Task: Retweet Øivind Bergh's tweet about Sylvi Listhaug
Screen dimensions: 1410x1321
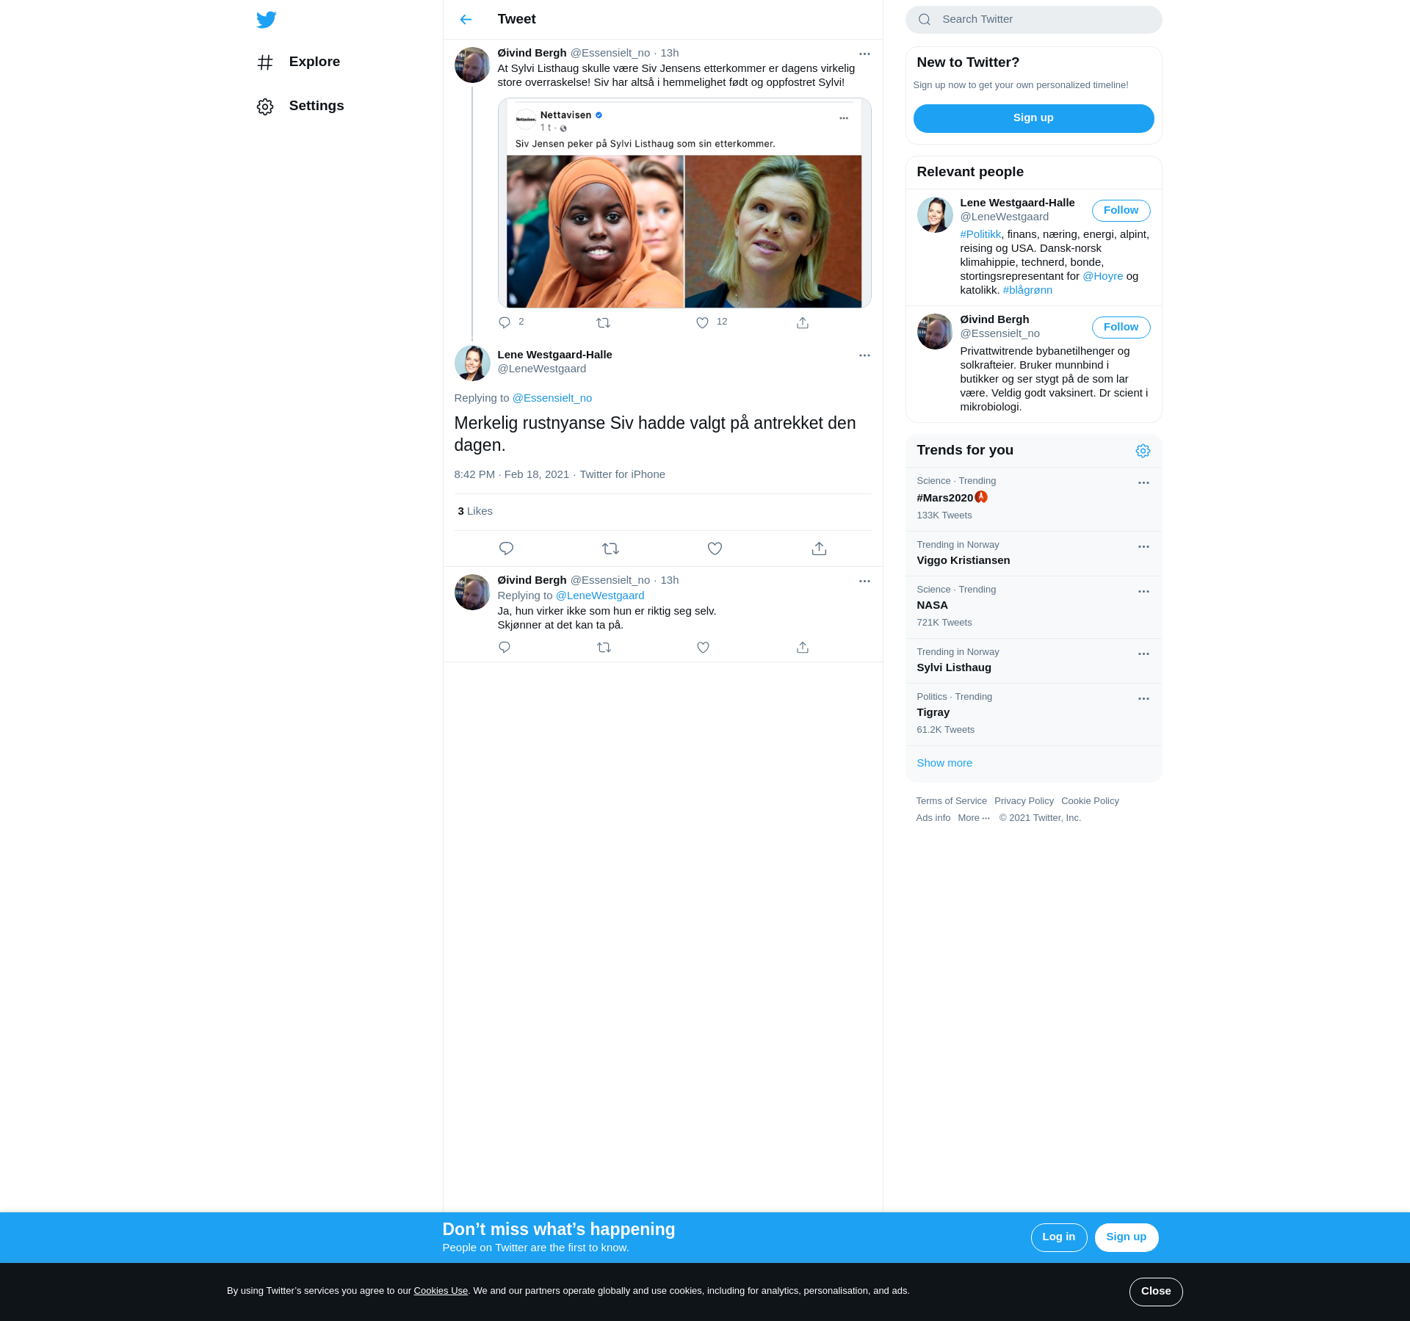Action: [x=604, y=322]
